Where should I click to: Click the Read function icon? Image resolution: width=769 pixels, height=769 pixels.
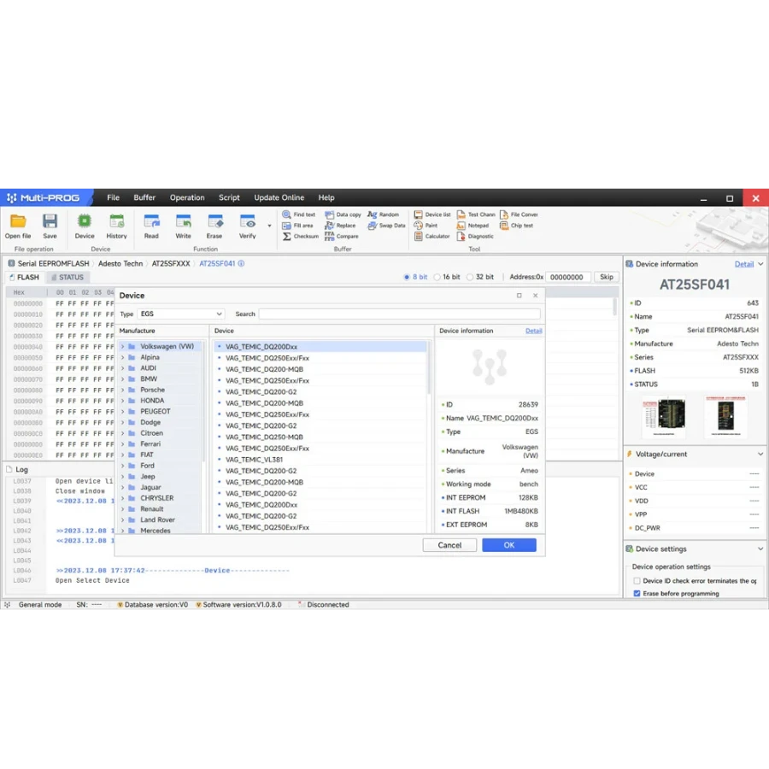[x=151, y=222]
